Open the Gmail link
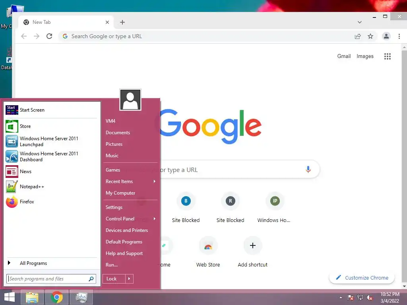The width and height of the screenshot is (407, 305). [x=344, y=56]
